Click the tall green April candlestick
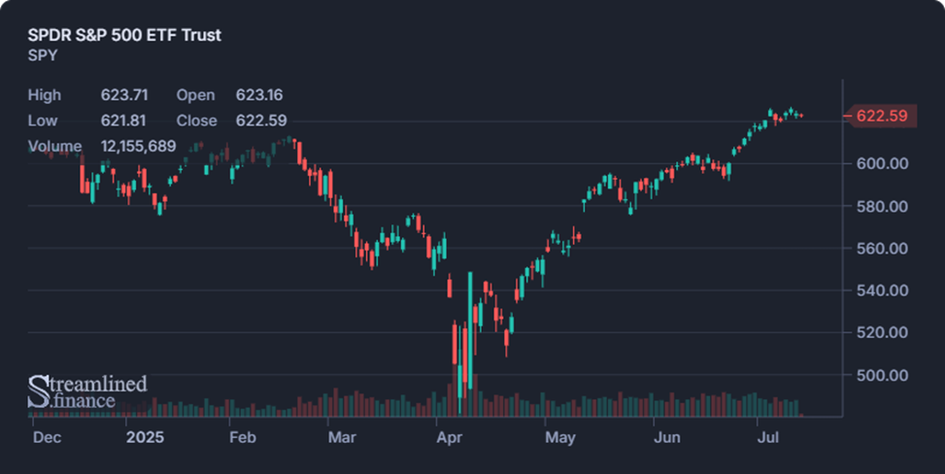Viewport: 945px width, 474px height. (470, 330)
